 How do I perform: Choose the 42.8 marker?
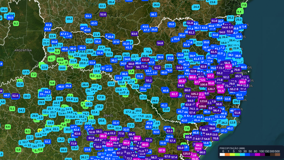tap(49, 25)
